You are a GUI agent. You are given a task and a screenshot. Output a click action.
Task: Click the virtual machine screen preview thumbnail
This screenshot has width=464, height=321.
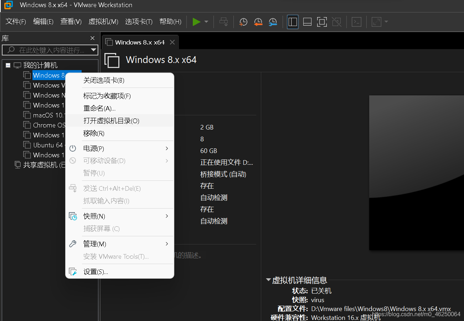(x=416, y=173)
